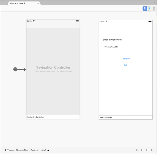Switch to the second designer mode toggle
Image resolution: width=157 pixels, height=154 pixels.
pos(149,8)
